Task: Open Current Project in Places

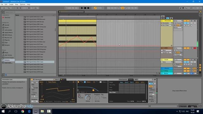Action: 9,58
